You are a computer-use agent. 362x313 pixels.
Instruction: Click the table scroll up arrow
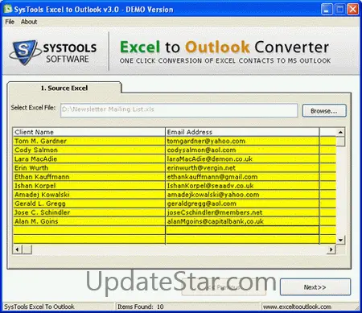point(340,132)
